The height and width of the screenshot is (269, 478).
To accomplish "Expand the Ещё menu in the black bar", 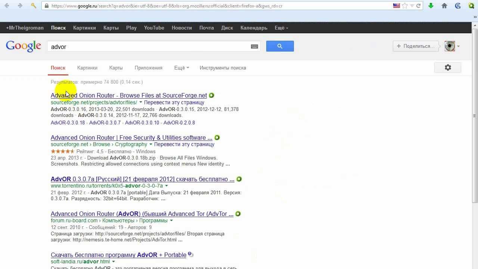I will (282, 28).
